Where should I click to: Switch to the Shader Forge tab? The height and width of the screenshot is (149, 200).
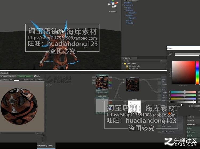4,73
